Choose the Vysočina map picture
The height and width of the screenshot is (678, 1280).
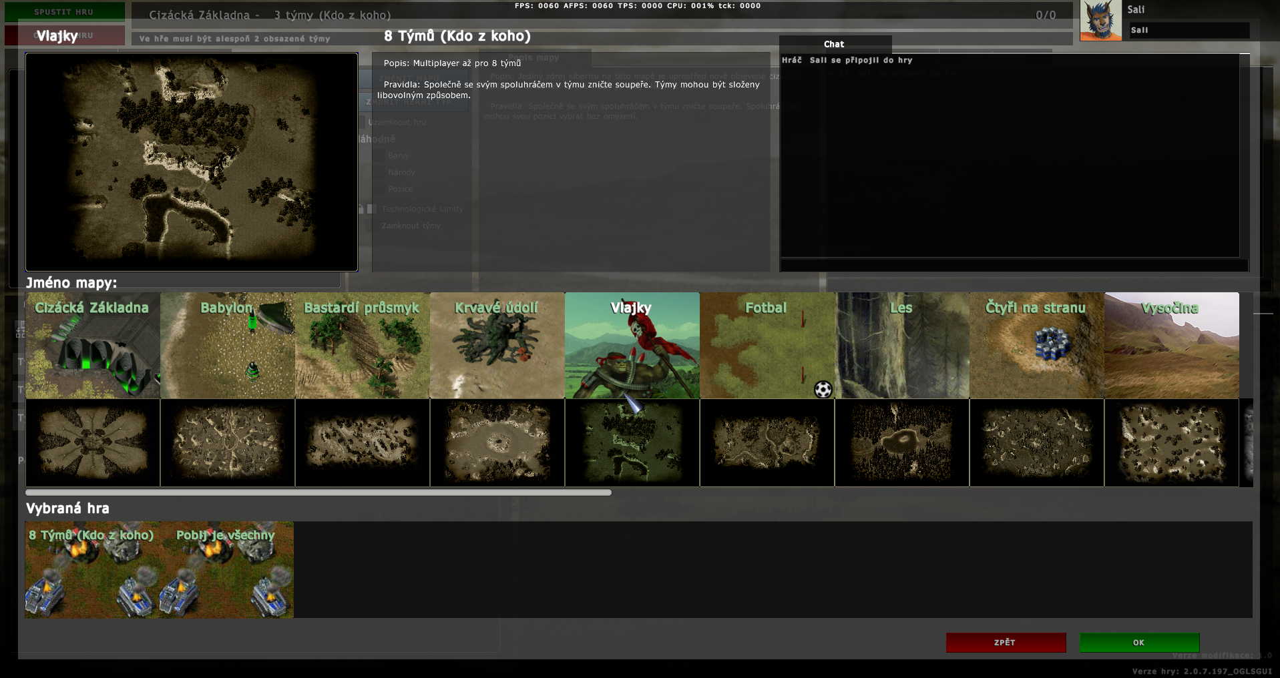tap(1172, 346)
